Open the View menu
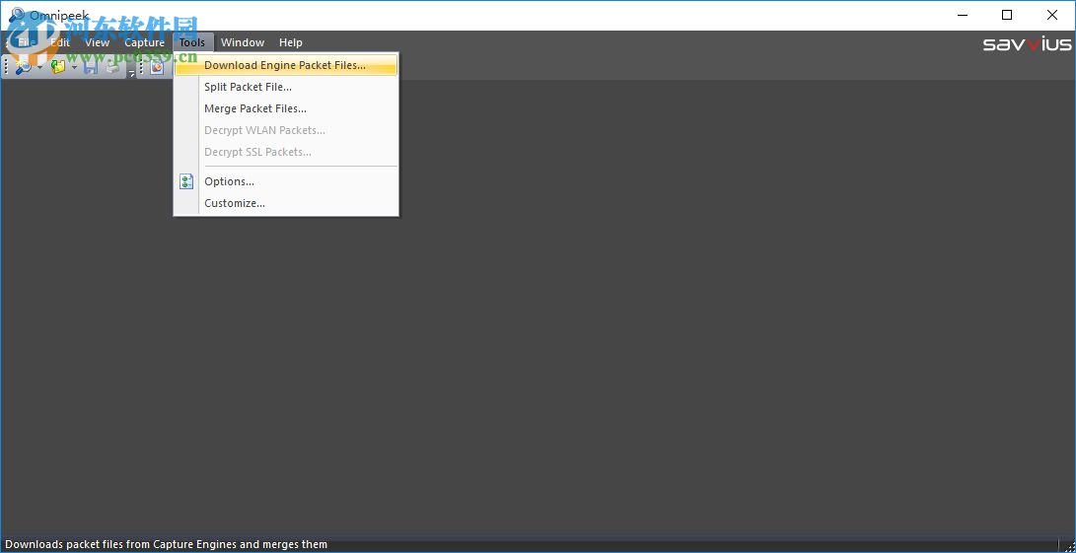 pos(98,42)
